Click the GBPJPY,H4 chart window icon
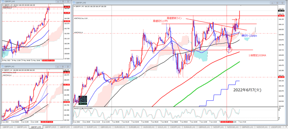This screenshot has width=288, height=129. pyautogui.click(x=2, y=2)
